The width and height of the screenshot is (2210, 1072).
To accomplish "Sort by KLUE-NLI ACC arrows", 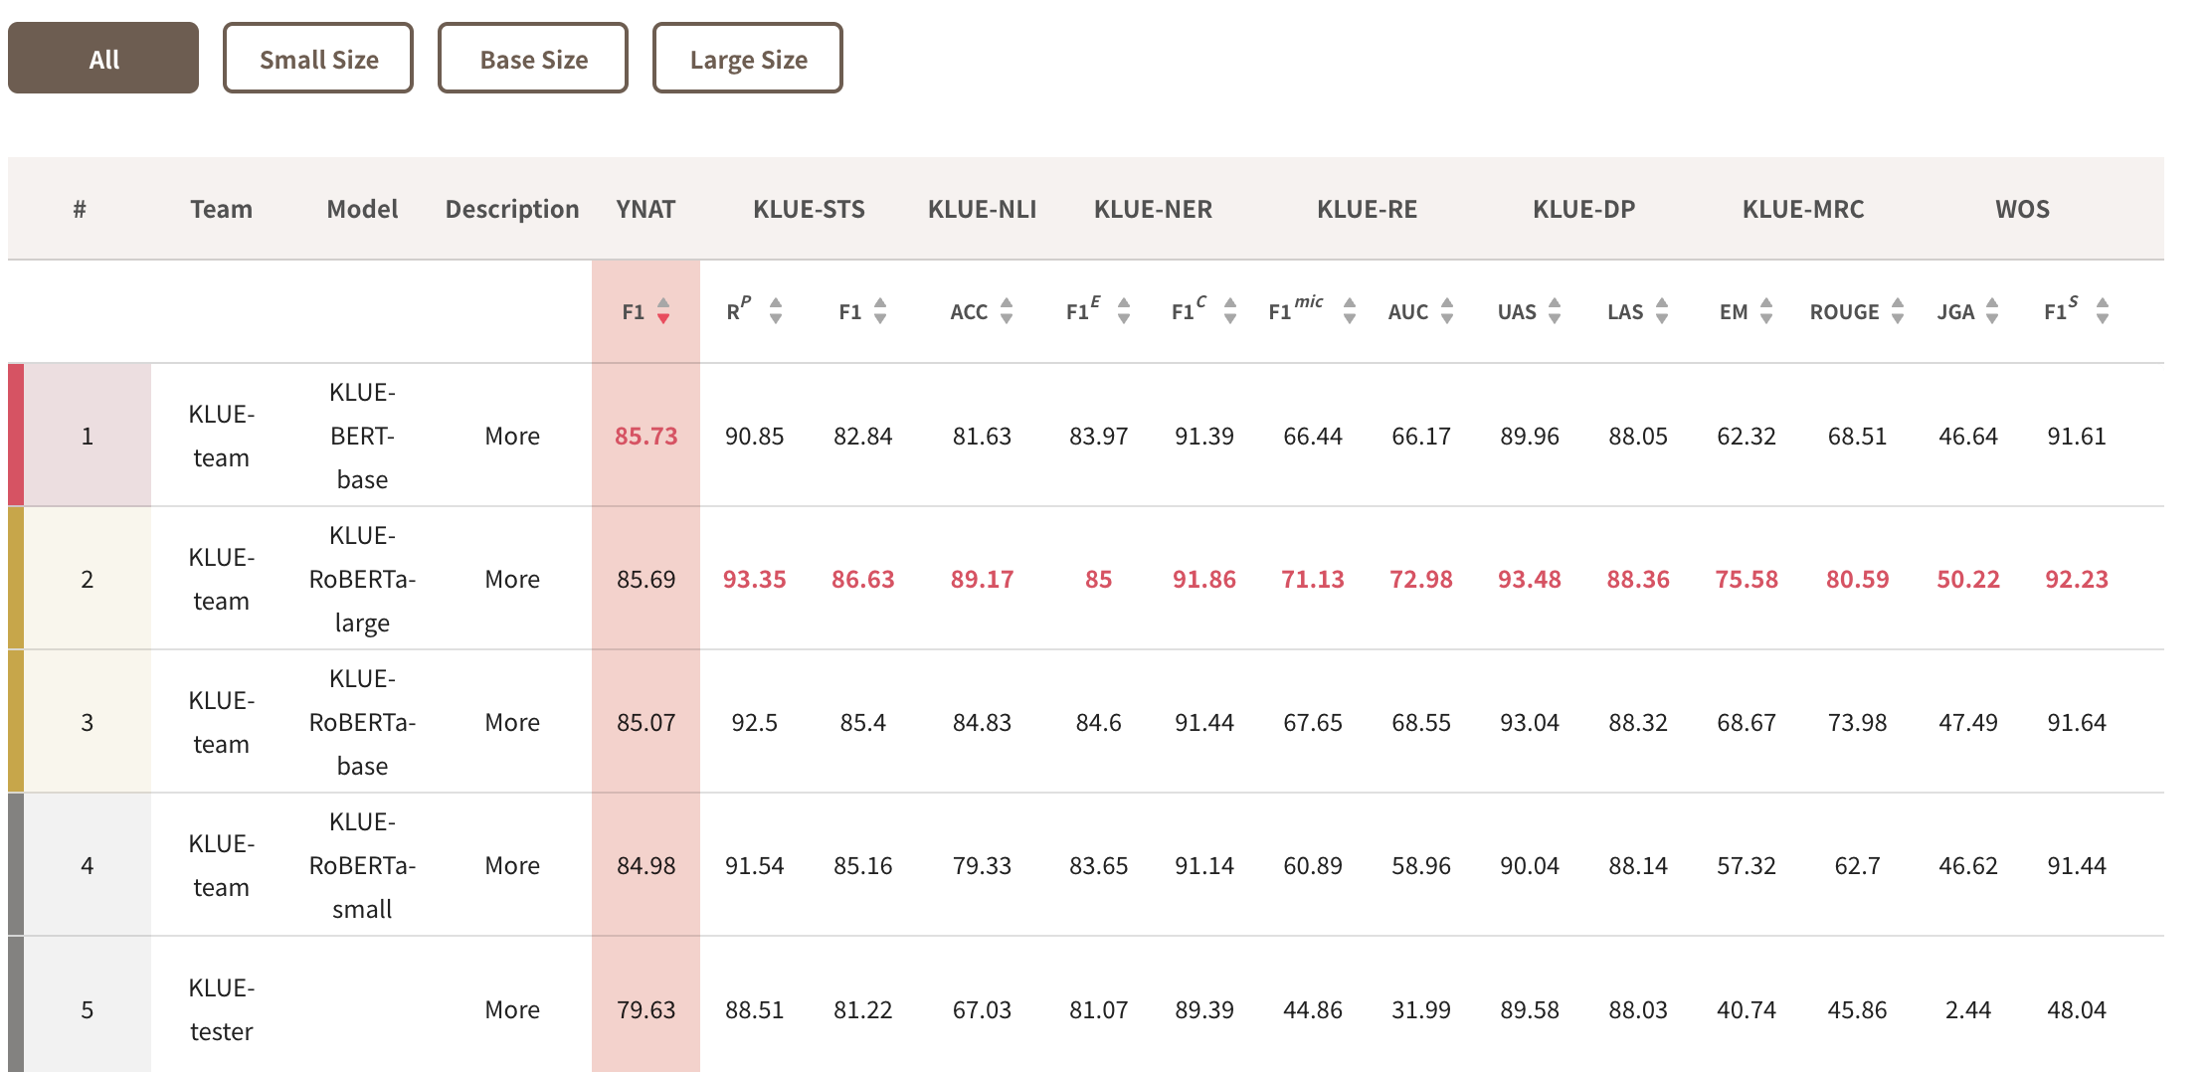I will pyautogui.click(x=1007, y=311).
